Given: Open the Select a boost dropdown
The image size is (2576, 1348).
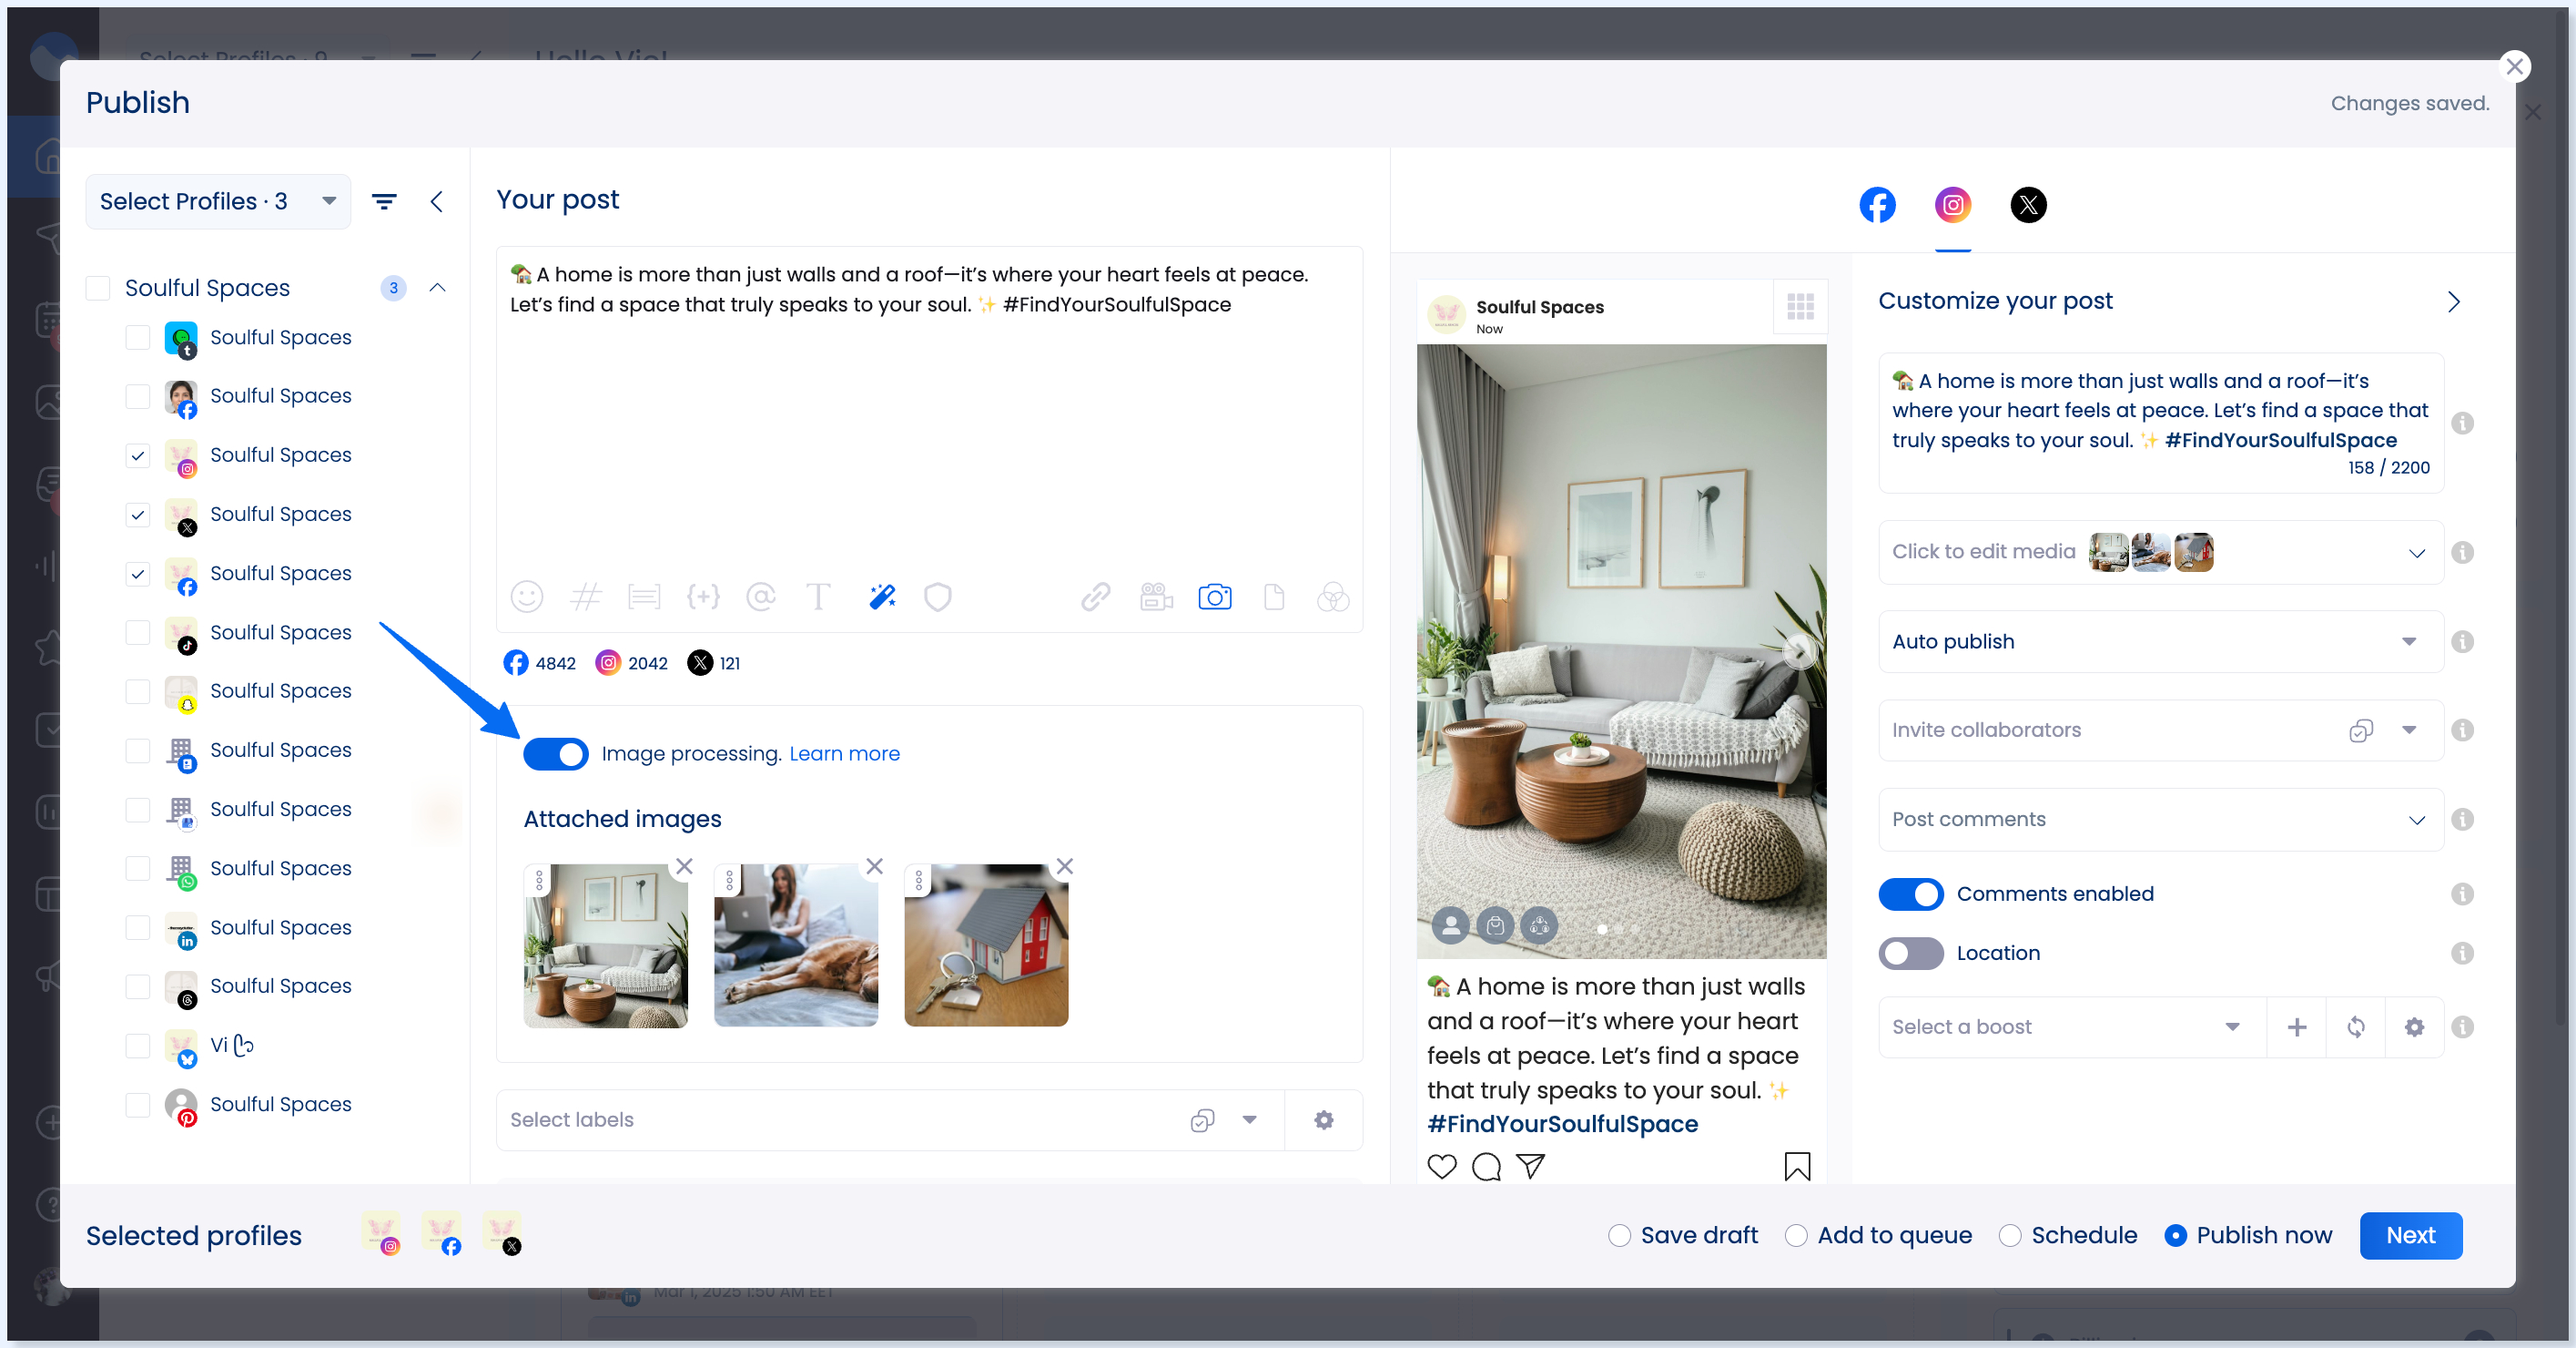Looking at the screenshot, I should (2070, 1027).
